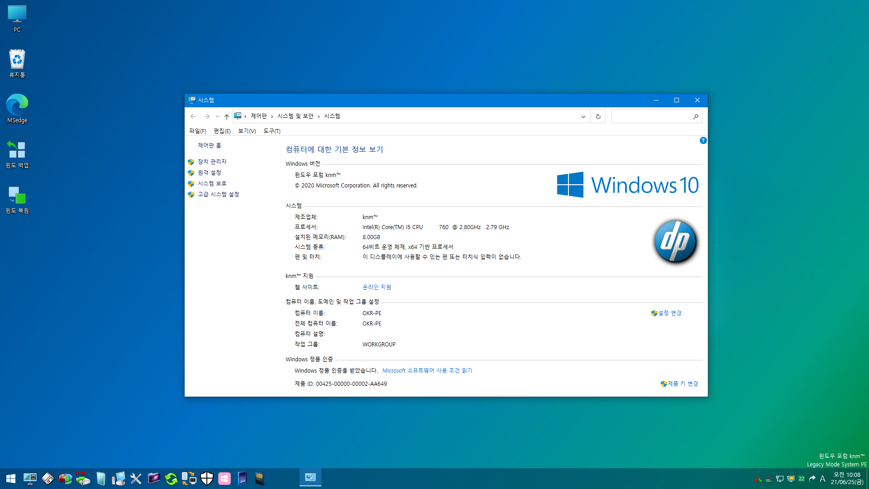Image resolution: width=869 pixels, height=489 pixels.
Task: Expand the address bar history dropdown
Action: click(x=583, y=116)
